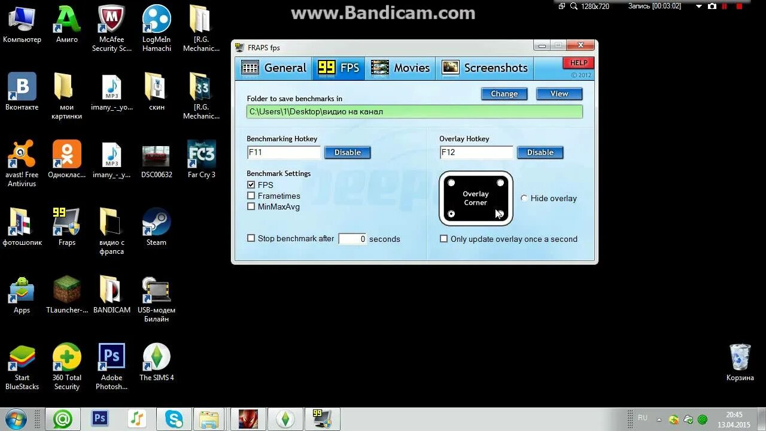Select the DSC00632 image thumbnail
This screenshot has width=766, height=431.
point(157,159)
